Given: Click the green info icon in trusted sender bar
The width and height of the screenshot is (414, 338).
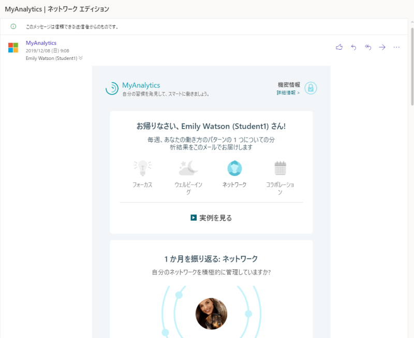Looking at the screenshot, I should pos(13,26).
